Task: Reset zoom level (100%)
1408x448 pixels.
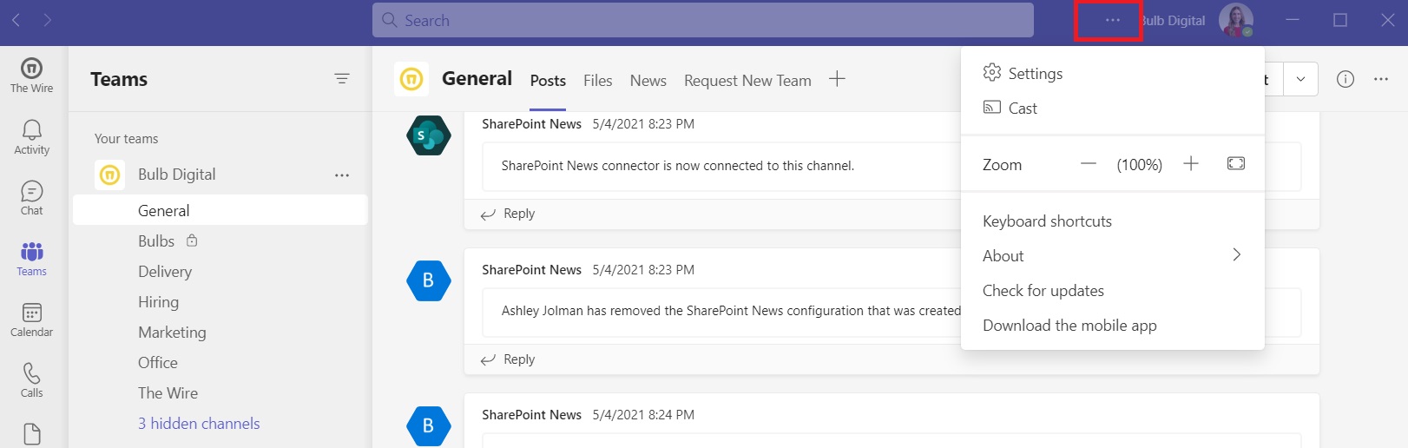Action: pos(1139,164)
